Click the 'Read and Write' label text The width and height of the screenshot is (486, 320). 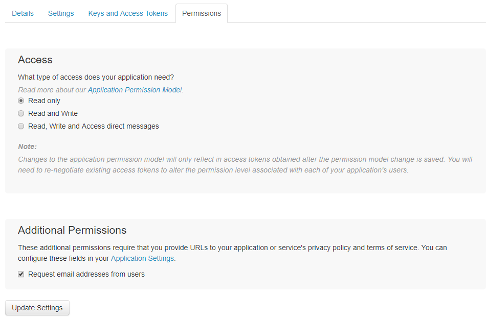53,113
